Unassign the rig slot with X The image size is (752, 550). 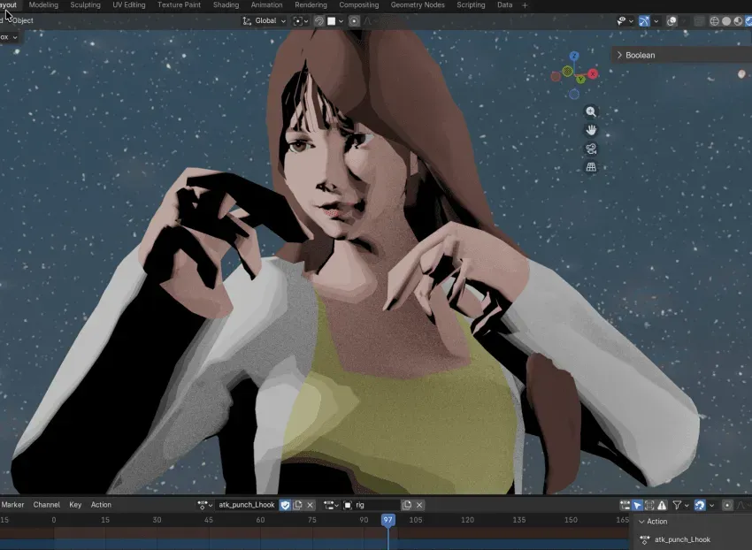(x=419, y=505)
